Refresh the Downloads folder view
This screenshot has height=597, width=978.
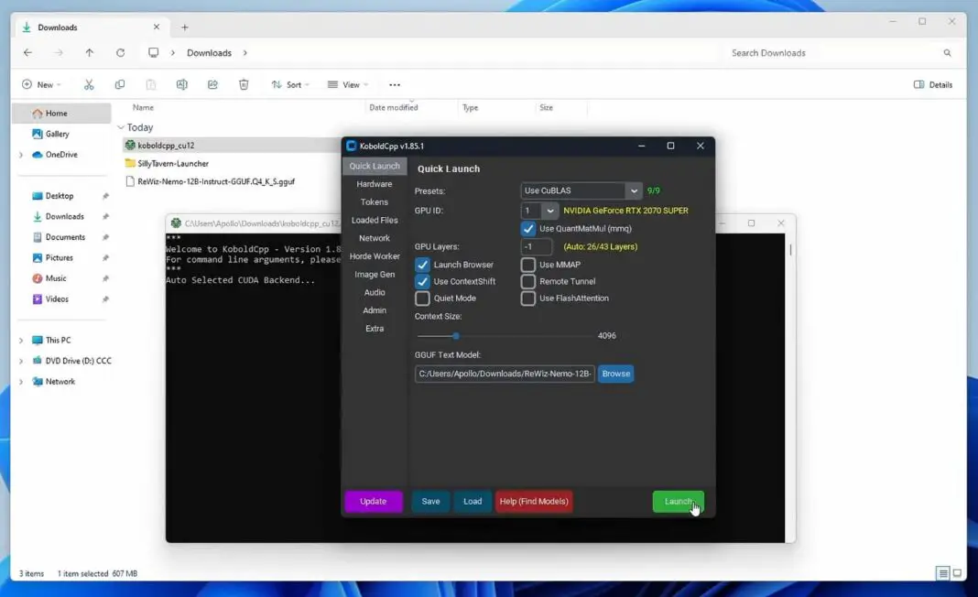pyautogui.click(x=120, y=53)
